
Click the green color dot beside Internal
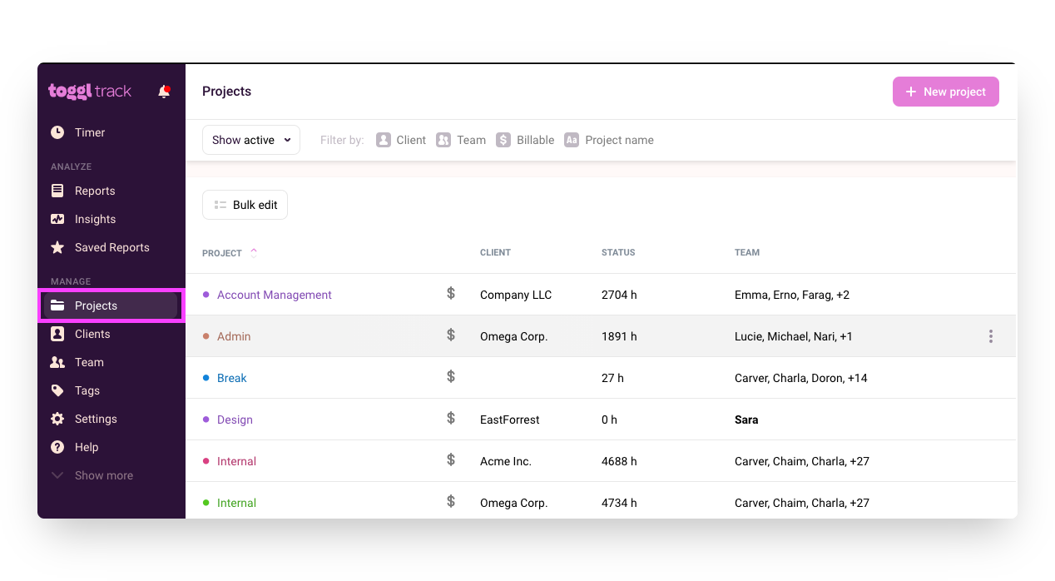pos(206,502)
